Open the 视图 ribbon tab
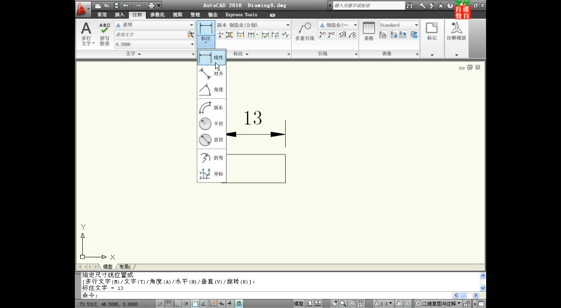Image resolution: width=561 pixels, height=308 pixels. point(177,15)
